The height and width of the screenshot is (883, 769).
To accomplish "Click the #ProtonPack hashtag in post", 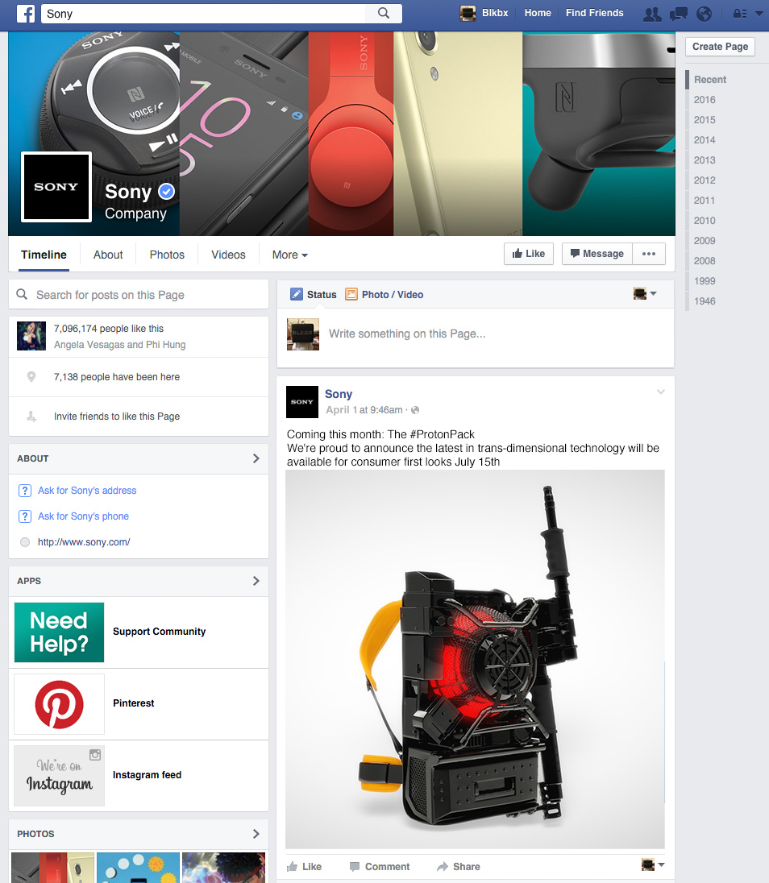I will pos(443,434).
